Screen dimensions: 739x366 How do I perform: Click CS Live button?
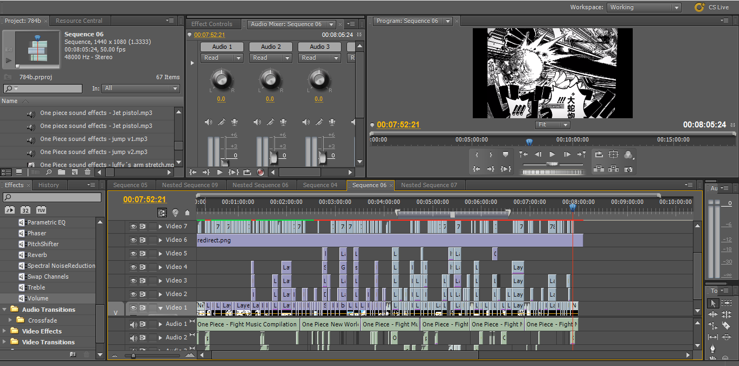[712, 7]
